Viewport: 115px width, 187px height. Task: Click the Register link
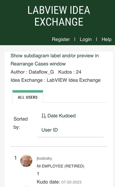pyautogui.click(x=61, y=39)
